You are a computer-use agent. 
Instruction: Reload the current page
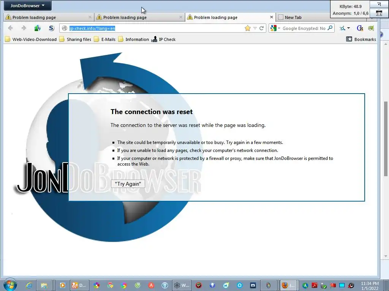tap(261, 28)
